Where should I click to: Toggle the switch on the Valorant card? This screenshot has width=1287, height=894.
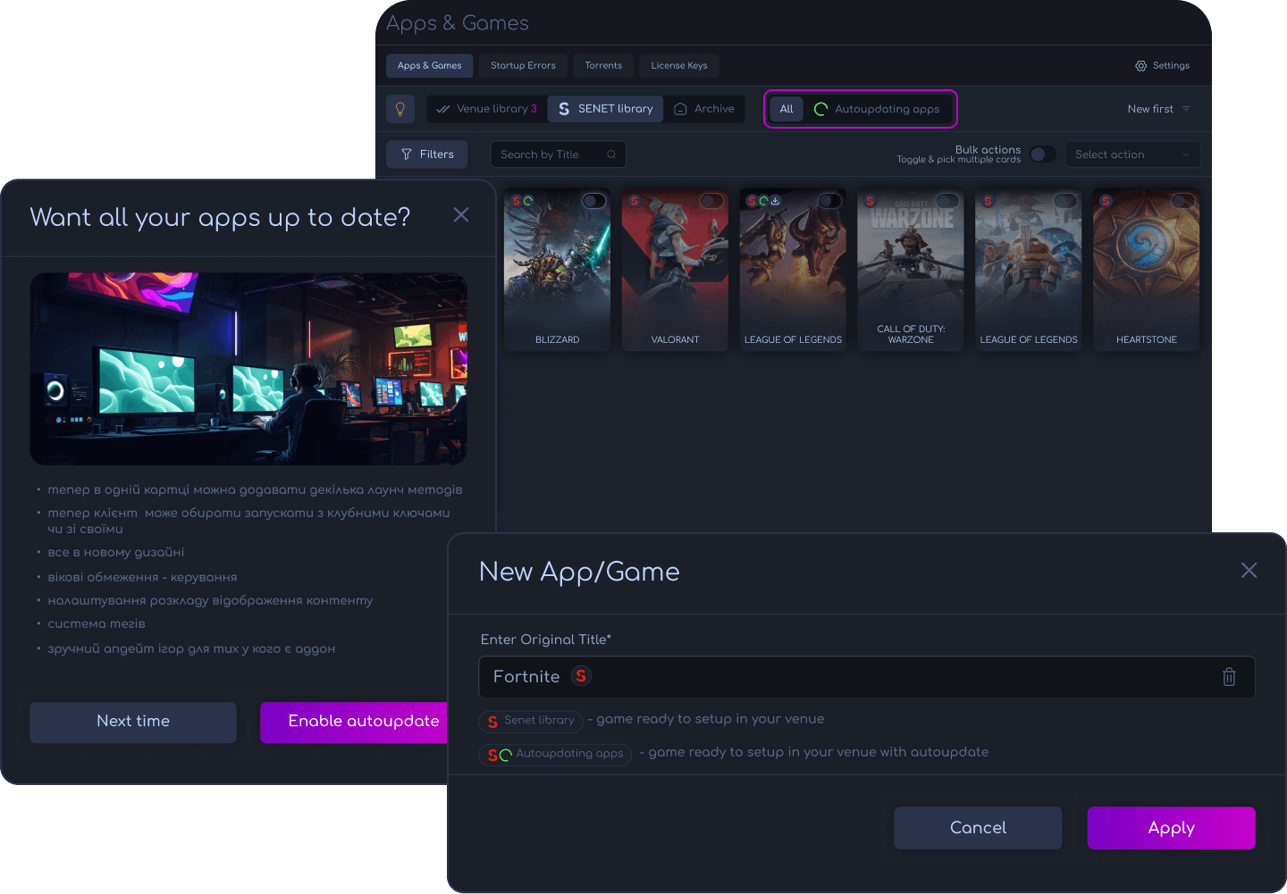point(712,201)
